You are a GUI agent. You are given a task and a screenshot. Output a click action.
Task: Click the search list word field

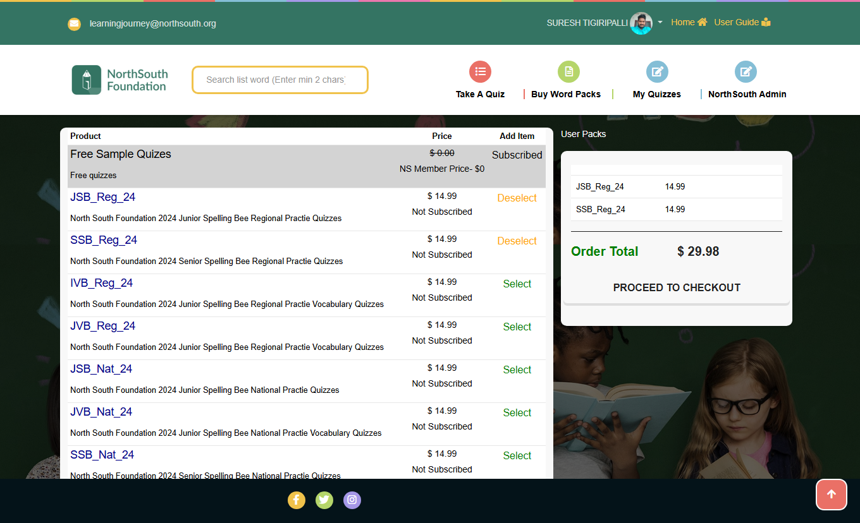(279, 80)
